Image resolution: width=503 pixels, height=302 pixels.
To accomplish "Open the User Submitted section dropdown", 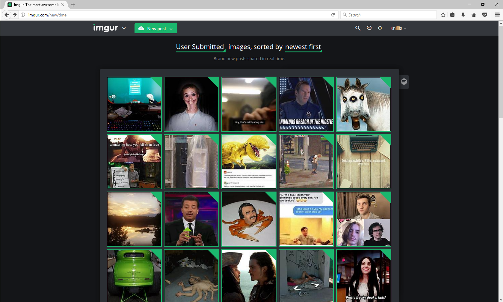I will (200, 47).
